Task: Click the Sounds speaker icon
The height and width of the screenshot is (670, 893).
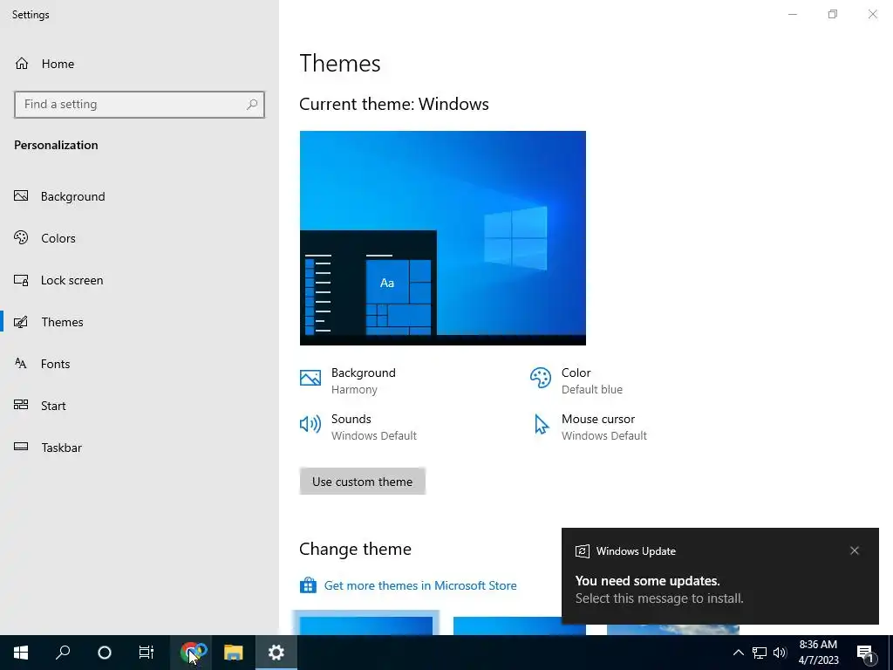Action: click(310, 424)
